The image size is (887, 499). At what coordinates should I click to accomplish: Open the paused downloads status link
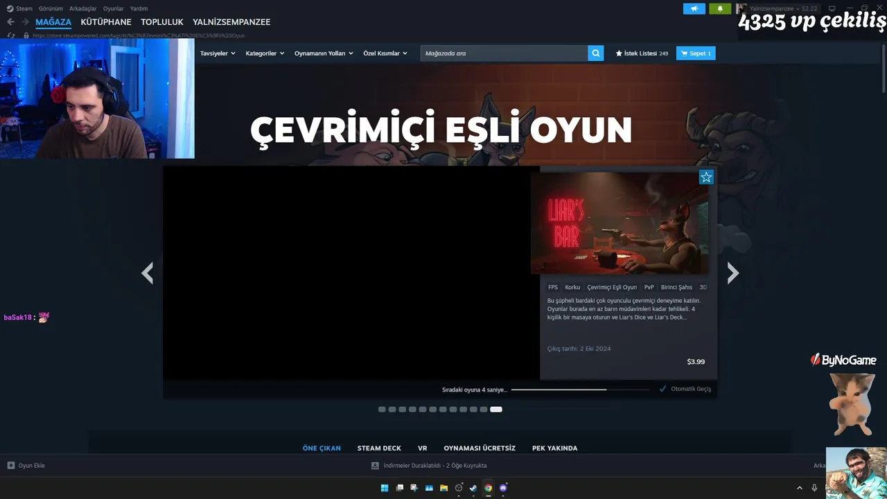[435, 466]
